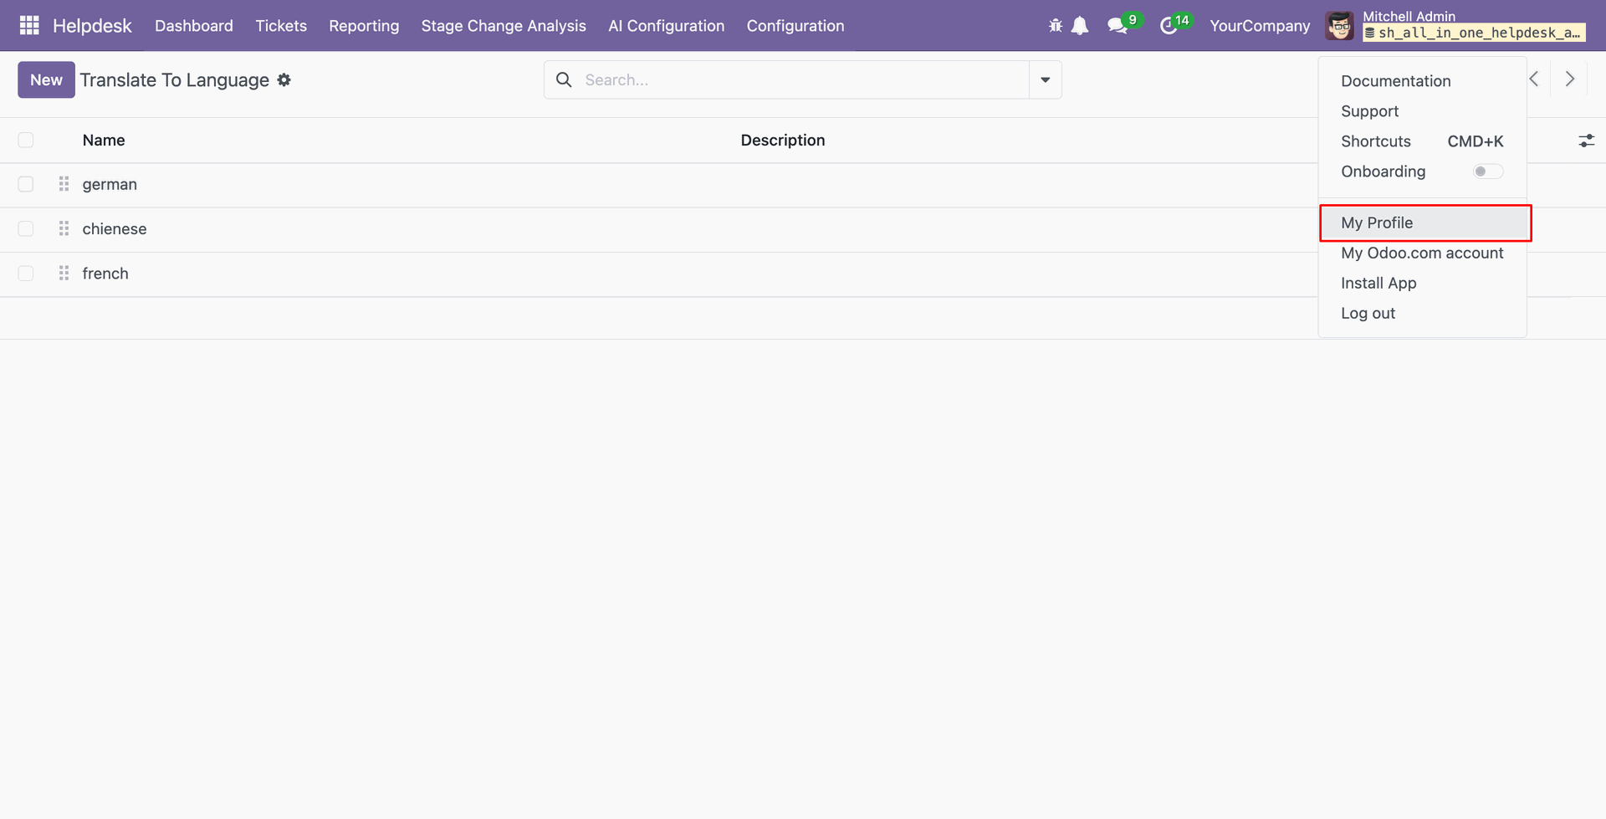Tick the checkbox for the french row
Viewport: 1606px width, 819px height.
click(26, 273)
